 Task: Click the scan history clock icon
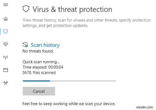(x=25, y=45)
